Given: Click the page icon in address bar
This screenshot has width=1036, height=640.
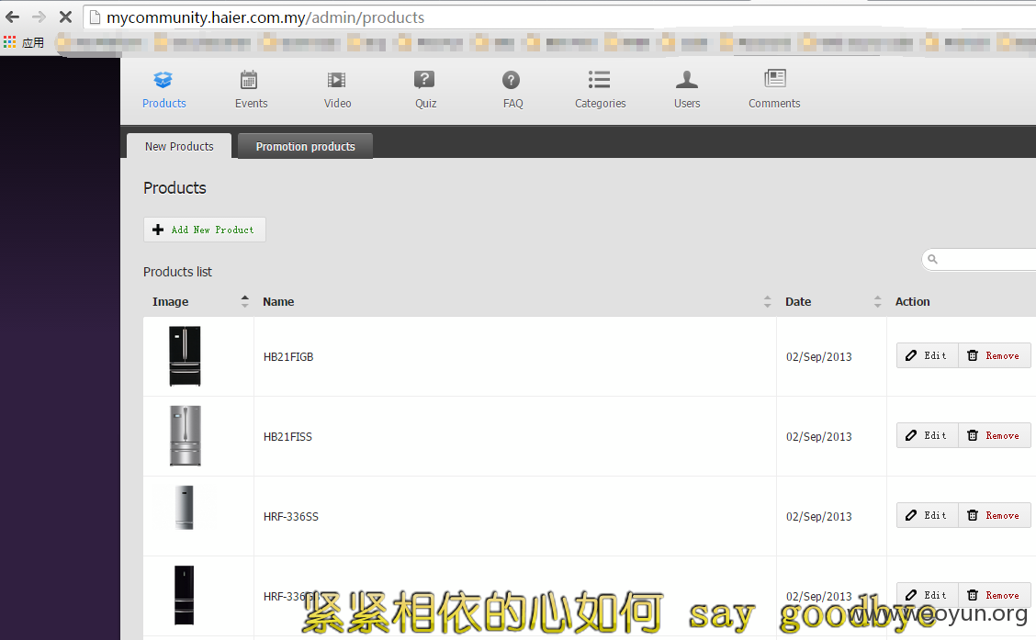Looking at the screenshot, I should tap(95, 17).
